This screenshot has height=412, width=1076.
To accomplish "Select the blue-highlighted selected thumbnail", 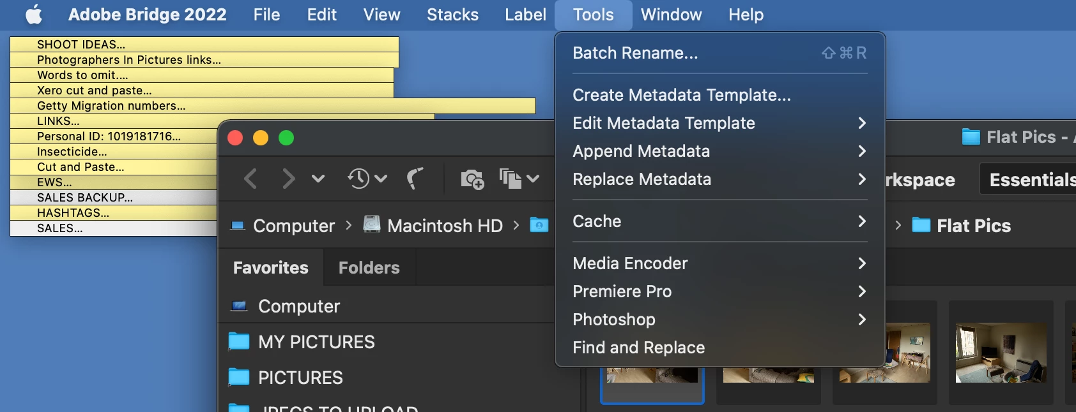I will [x=652, y=385].
